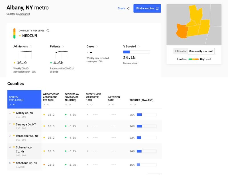Click the January 8 update date
The image size is (228, 175).
[x=25, y=14]
